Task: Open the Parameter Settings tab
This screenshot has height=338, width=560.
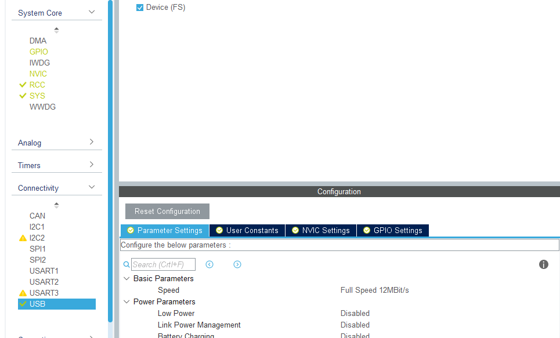Action: pyautogui.click(x=165, y=231)
